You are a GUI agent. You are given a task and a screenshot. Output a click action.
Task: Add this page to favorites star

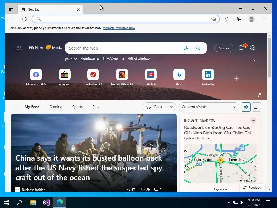point(214,19)
